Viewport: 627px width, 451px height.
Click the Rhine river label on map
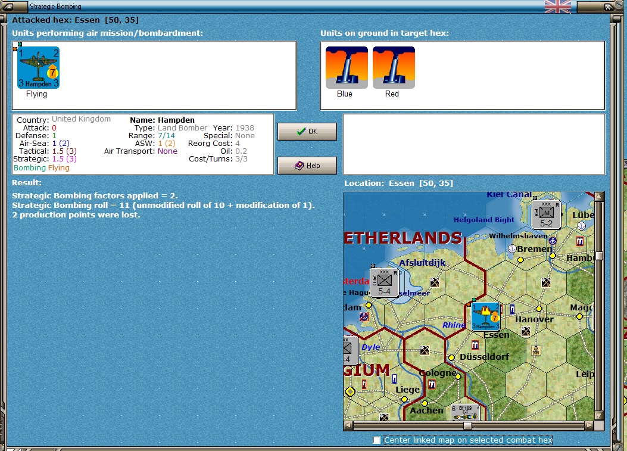[454, 325]
